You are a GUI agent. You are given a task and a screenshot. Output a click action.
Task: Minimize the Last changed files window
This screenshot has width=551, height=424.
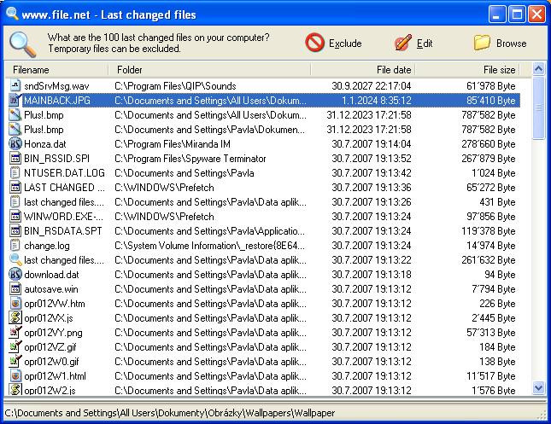click(x=496, y=14)
